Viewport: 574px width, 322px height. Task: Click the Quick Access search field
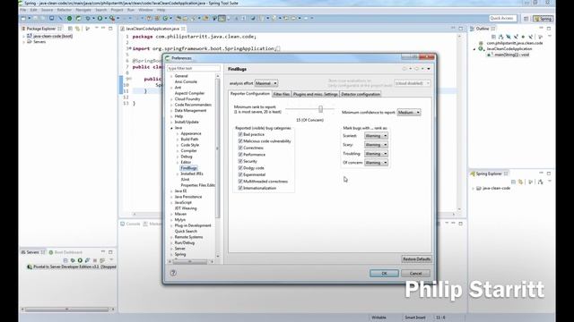click(503, 18)
